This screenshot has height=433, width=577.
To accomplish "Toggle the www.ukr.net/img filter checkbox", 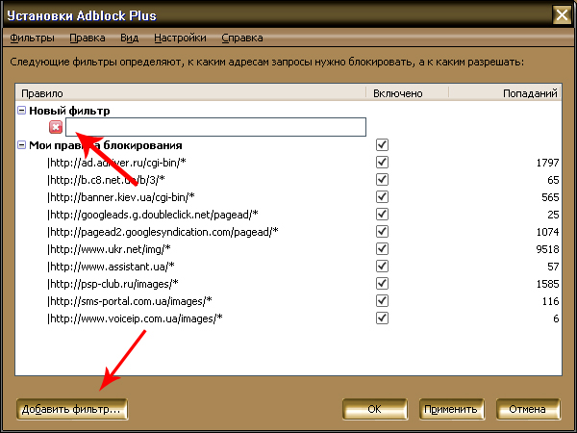I will coord(382,248).
